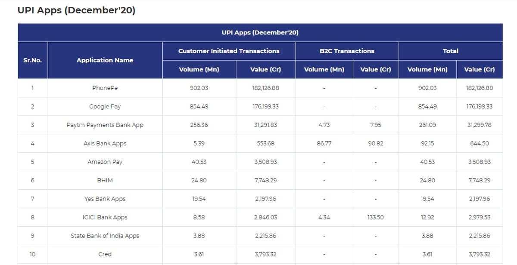Click the Total group header
Image resolution: width=517 pixels, height=265 pixels.
click(450, 51)
